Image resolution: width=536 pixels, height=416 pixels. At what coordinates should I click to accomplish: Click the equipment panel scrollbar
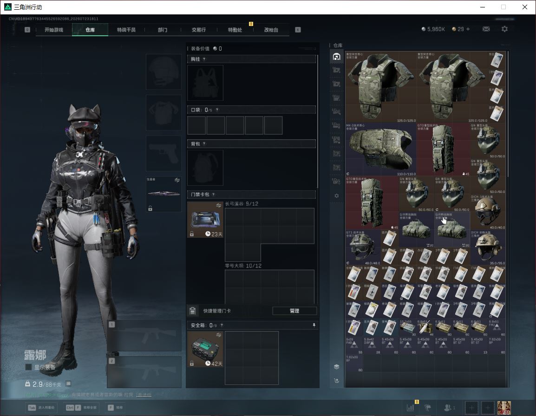click(x=318, y=121)
